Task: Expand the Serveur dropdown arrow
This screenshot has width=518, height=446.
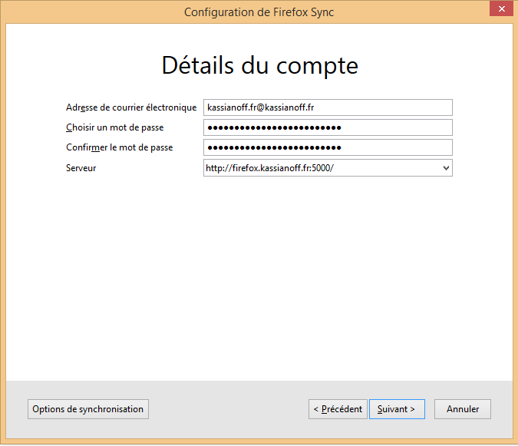Action: (x=446, y=168)
